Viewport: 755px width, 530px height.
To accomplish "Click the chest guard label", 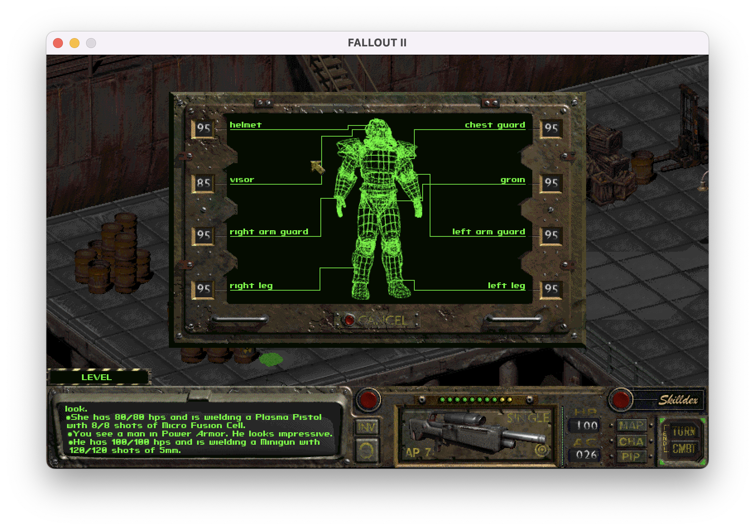I will (x=495, y=125).
